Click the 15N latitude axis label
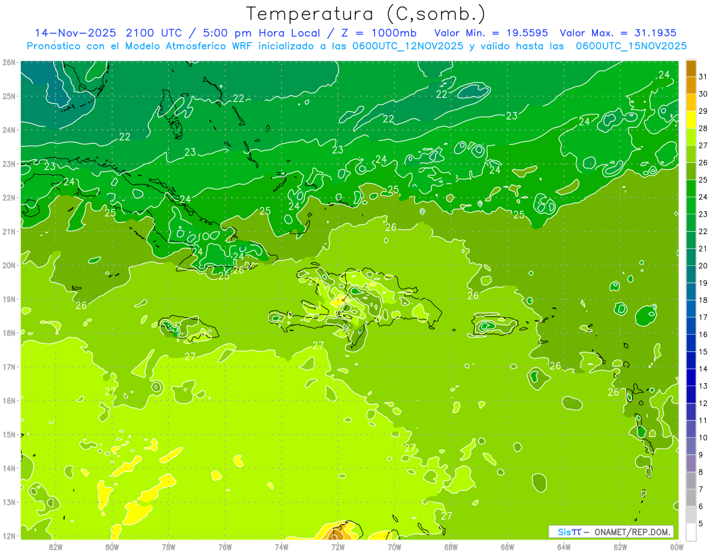This screenshot has width=719, height=555. click(9, 434)
